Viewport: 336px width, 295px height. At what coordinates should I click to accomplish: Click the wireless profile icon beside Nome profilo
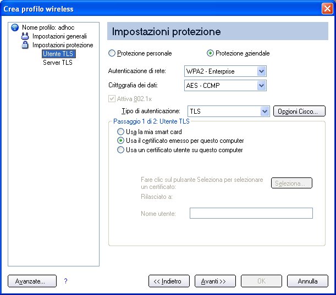pyautogui.click(x=15, y=27)
